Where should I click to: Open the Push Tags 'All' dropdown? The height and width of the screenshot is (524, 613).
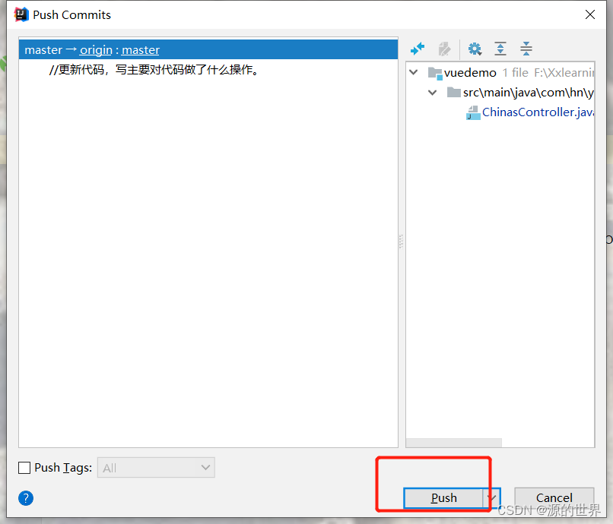[156, 467]
